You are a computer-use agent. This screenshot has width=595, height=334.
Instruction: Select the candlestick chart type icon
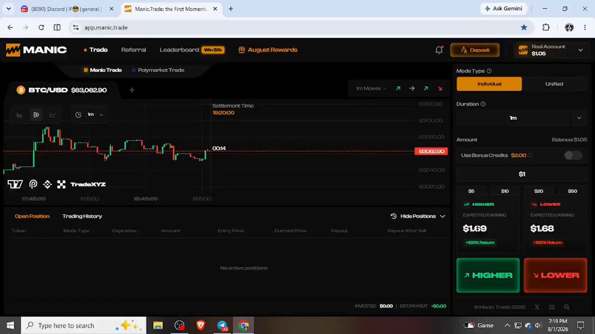(36, 115)
